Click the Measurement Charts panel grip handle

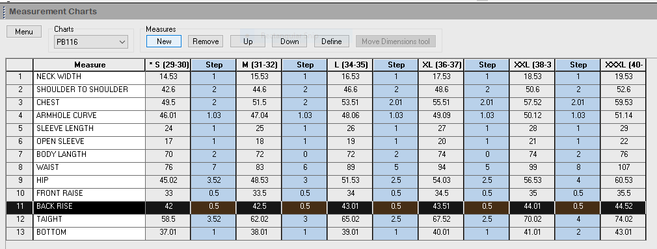tap(4, 12)
